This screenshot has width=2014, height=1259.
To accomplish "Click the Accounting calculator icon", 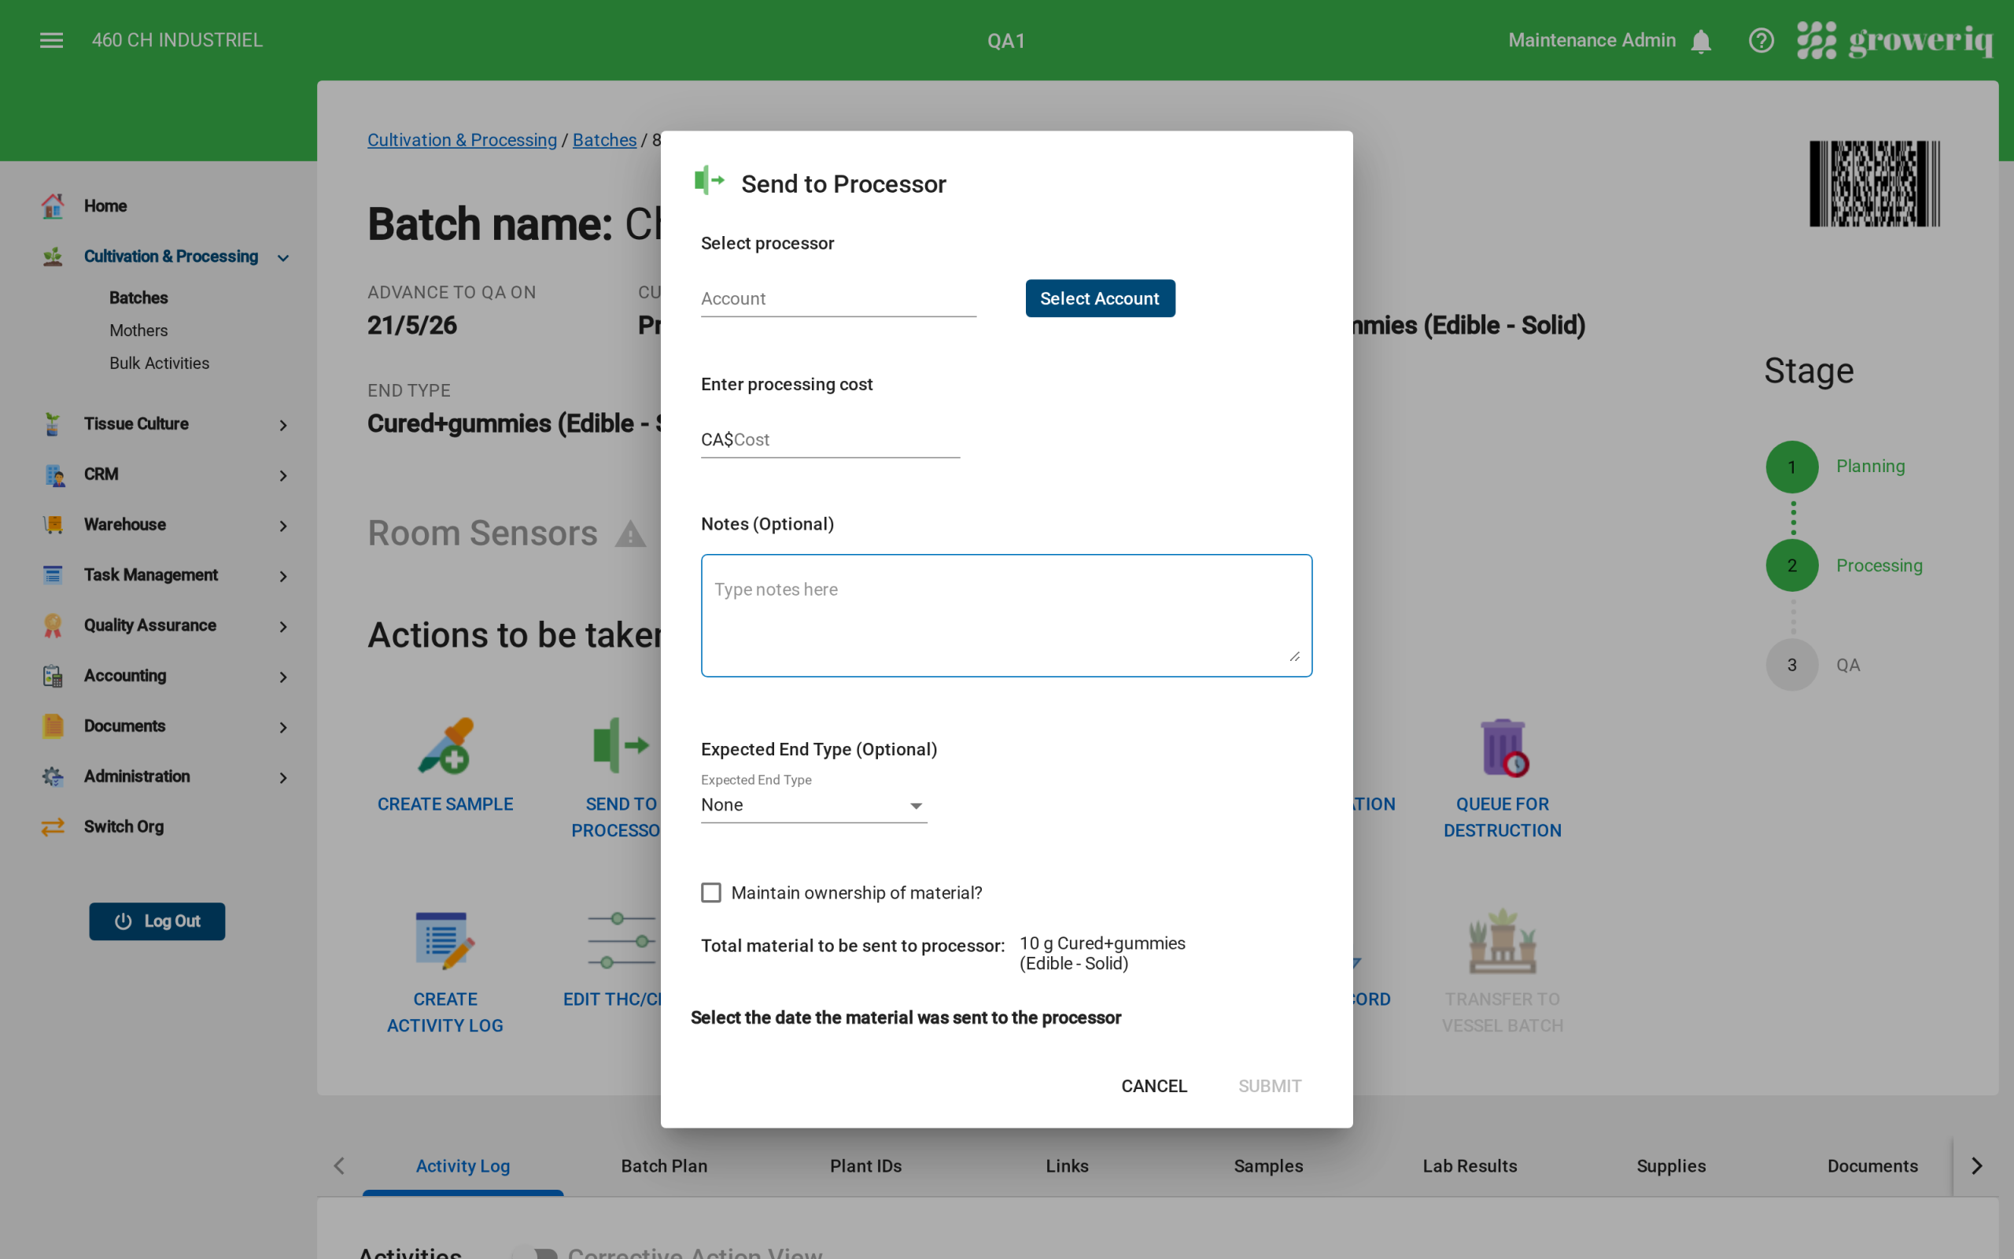I will point(53,676).
